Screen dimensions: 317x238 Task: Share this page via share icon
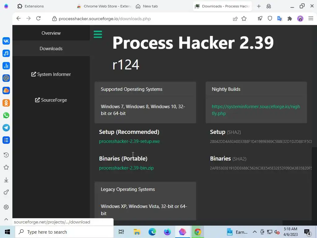tap(235, 19)
